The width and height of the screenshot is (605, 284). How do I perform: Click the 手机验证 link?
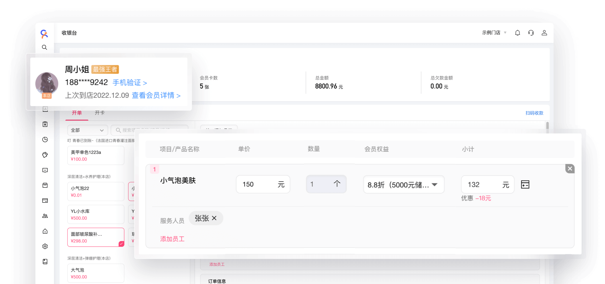[130, 83]
